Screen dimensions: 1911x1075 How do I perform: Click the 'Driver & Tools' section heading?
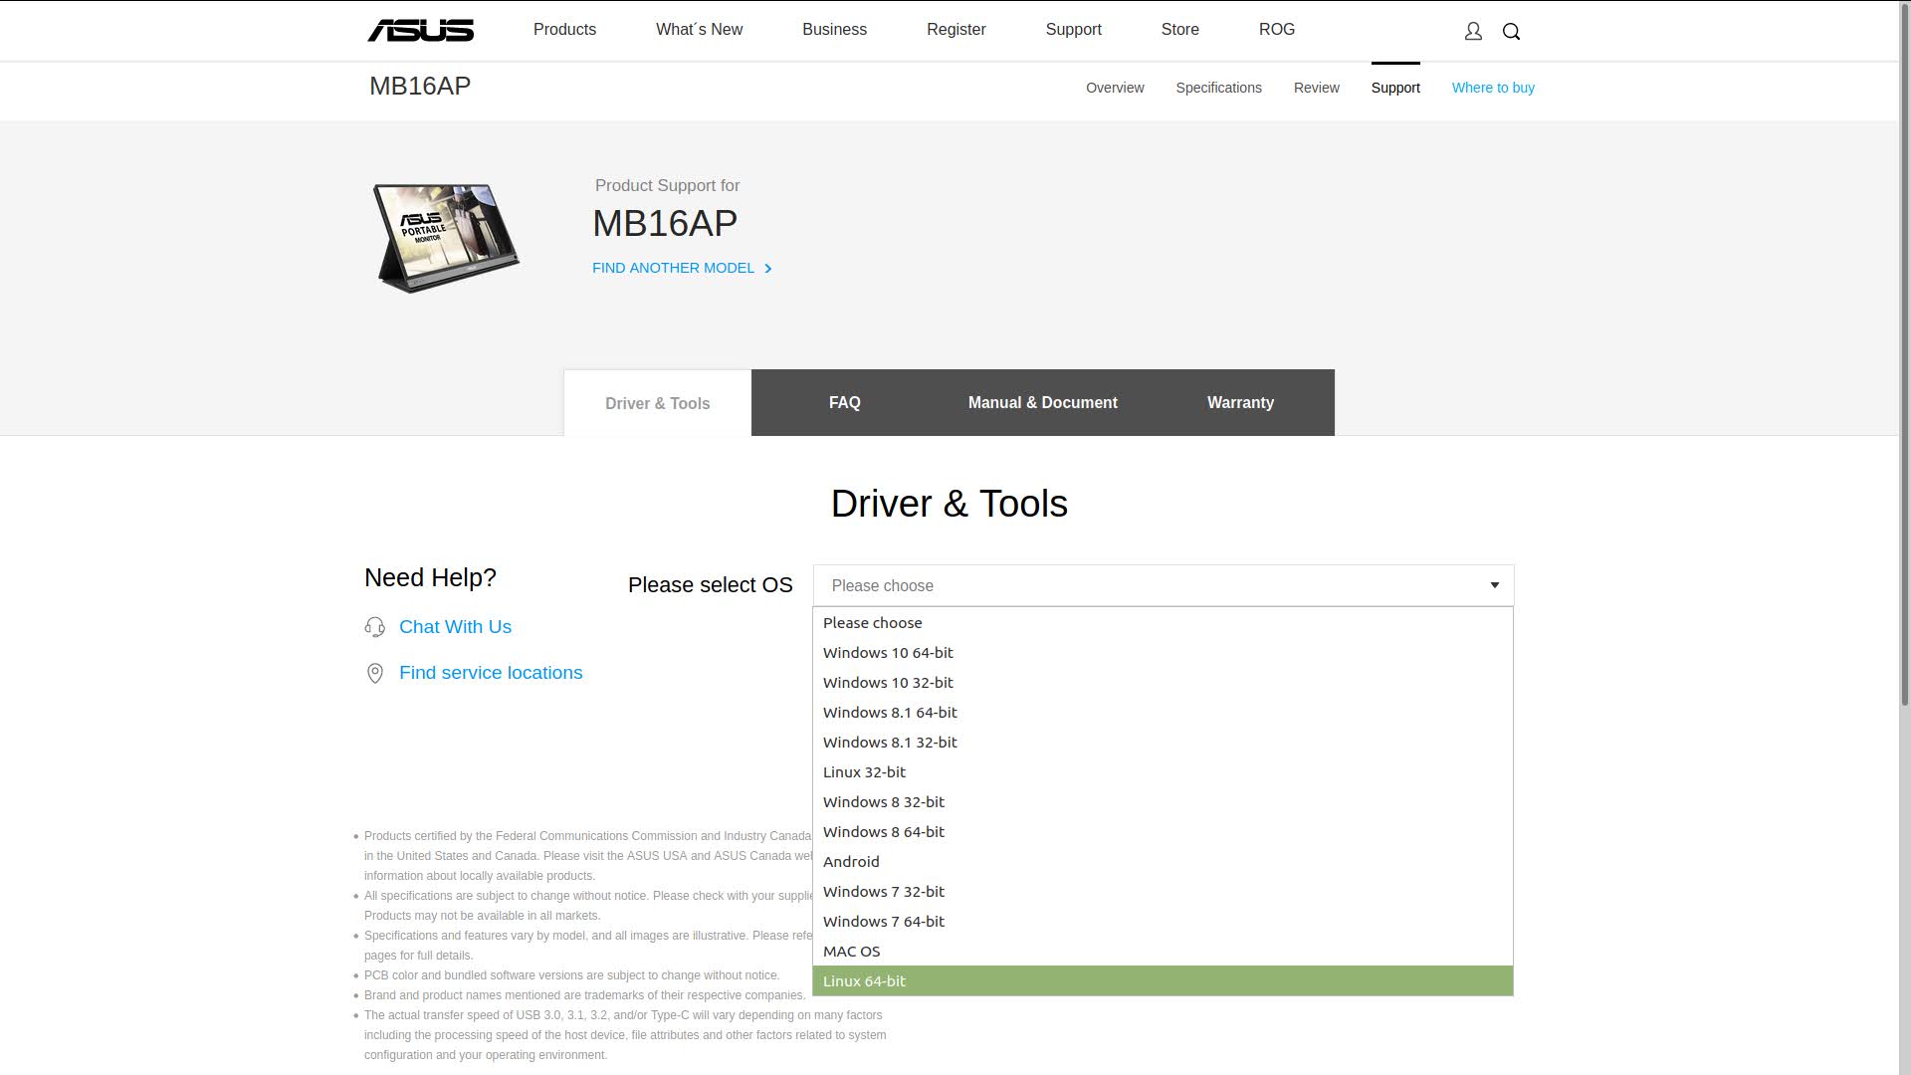(950, 504)
